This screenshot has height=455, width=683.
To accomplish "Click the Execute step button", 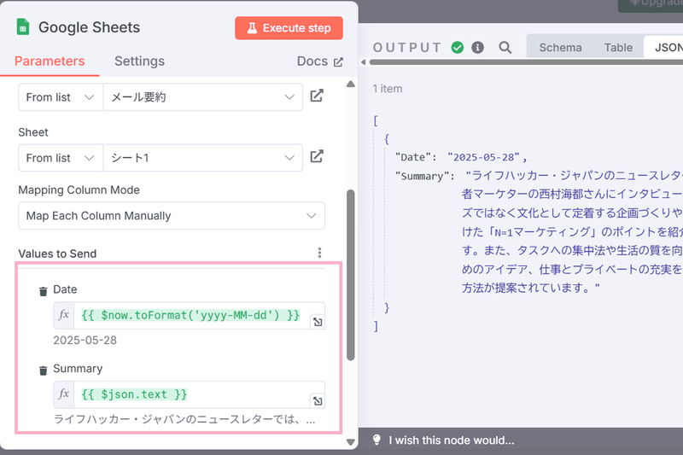I will pos(289,28).
